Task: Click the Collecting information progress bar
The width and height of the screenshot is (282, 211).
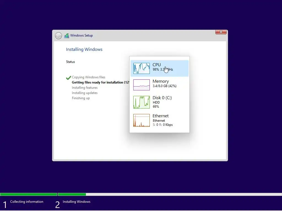Action: pos(29,194)
